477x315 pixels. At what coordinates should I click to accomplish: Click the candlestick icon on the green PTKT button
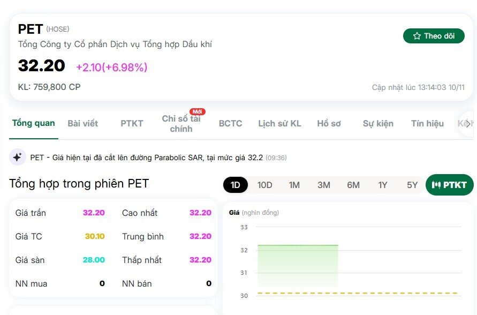tap(436, 184)
